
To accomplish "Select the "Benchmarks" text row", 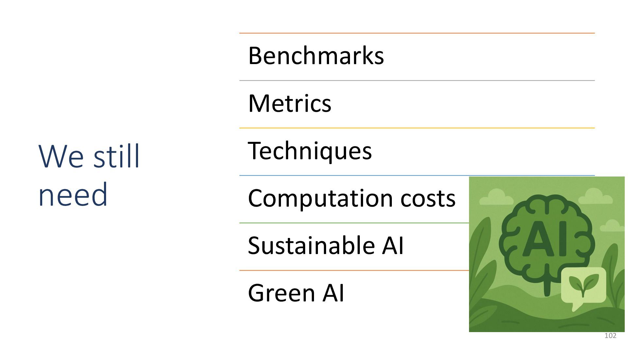I will [316, 56].
